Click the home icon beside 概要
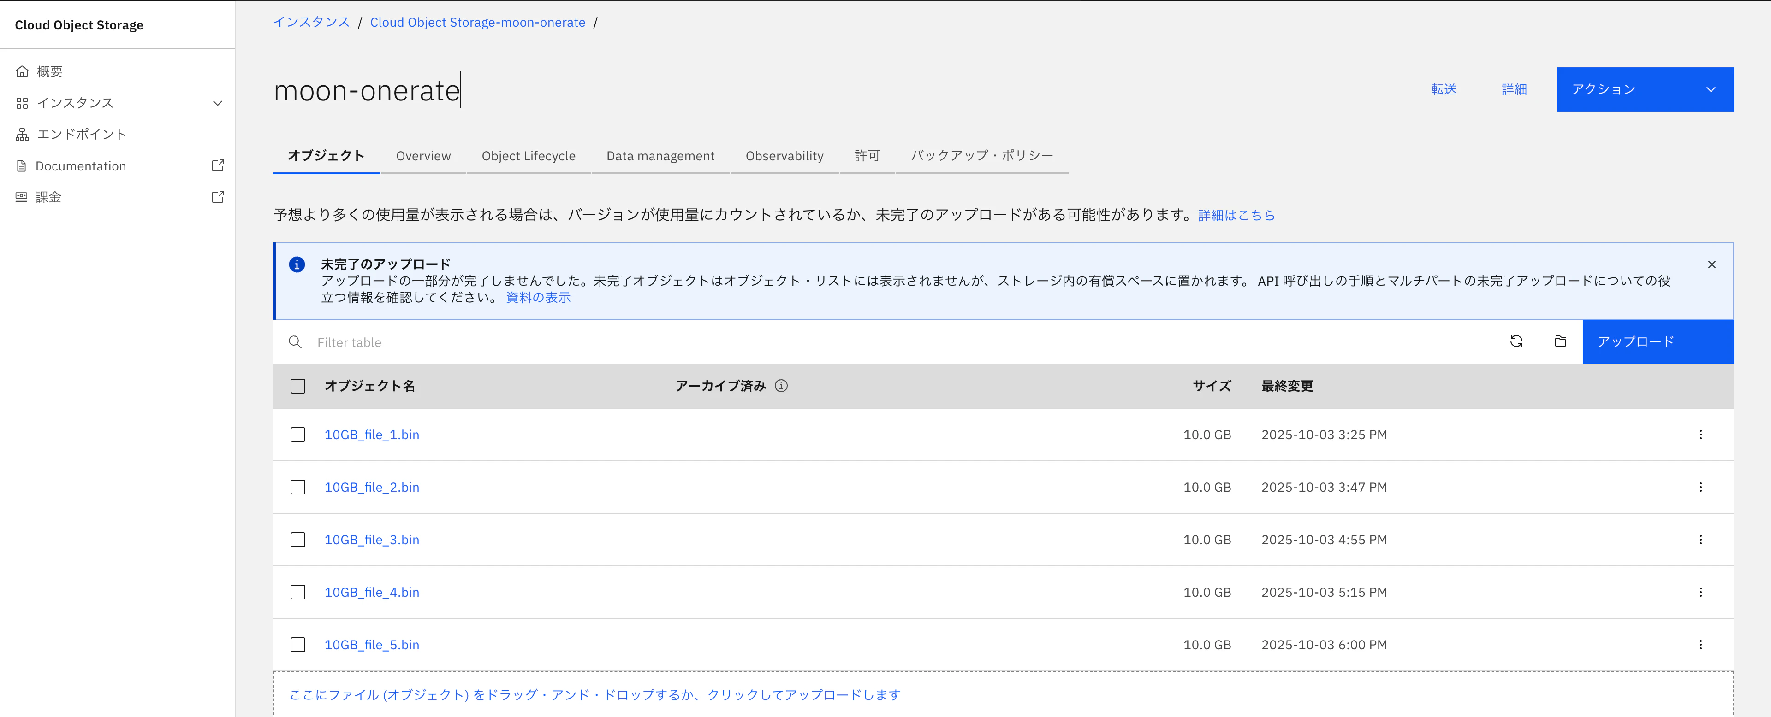Image resolution: width=1771 pixels, height=717 pixels. 22,71
